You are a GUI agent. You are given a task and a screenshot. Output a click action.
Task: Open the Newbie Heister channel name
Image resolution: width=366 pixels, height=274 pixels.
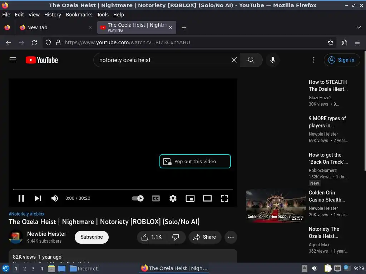click(x=47, y=234)
